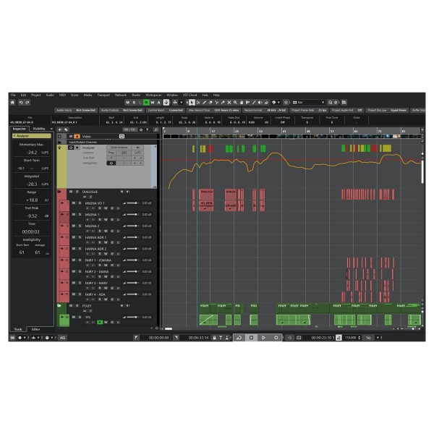Adjust the MILENA 1 track volume slider
Screen dimensions: 434x434
pyautogui.click(x=131, y=215)
